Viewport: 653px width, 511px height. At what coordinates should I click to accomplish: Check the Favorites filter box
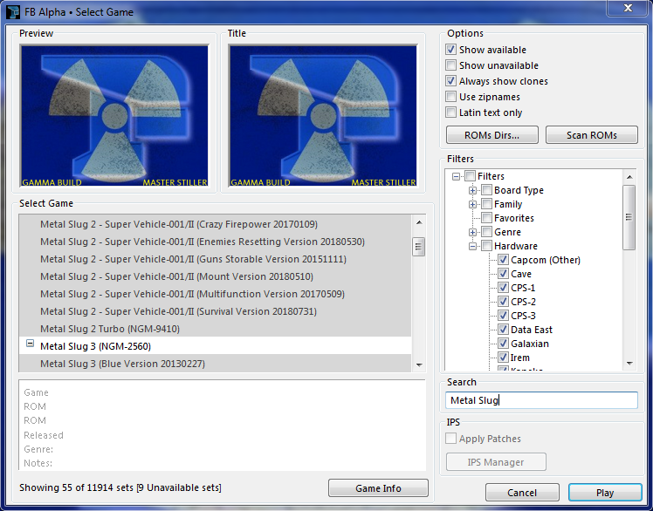tap(486, 218)
